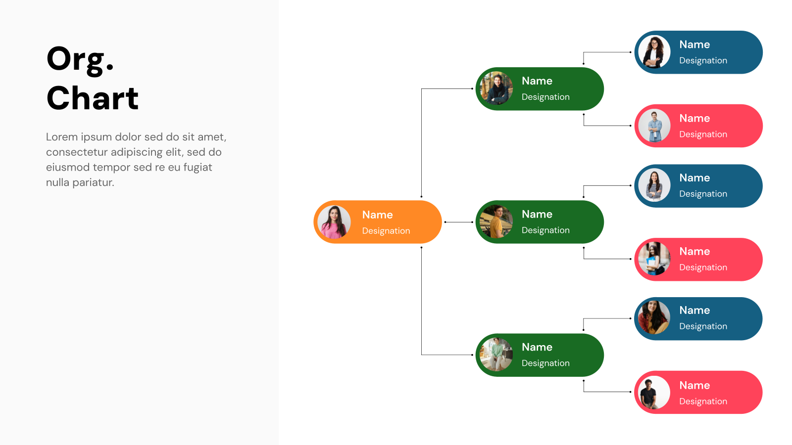Click the Designation text in the bottom pink card
792x445 pixels.
[x=702, y=401]
